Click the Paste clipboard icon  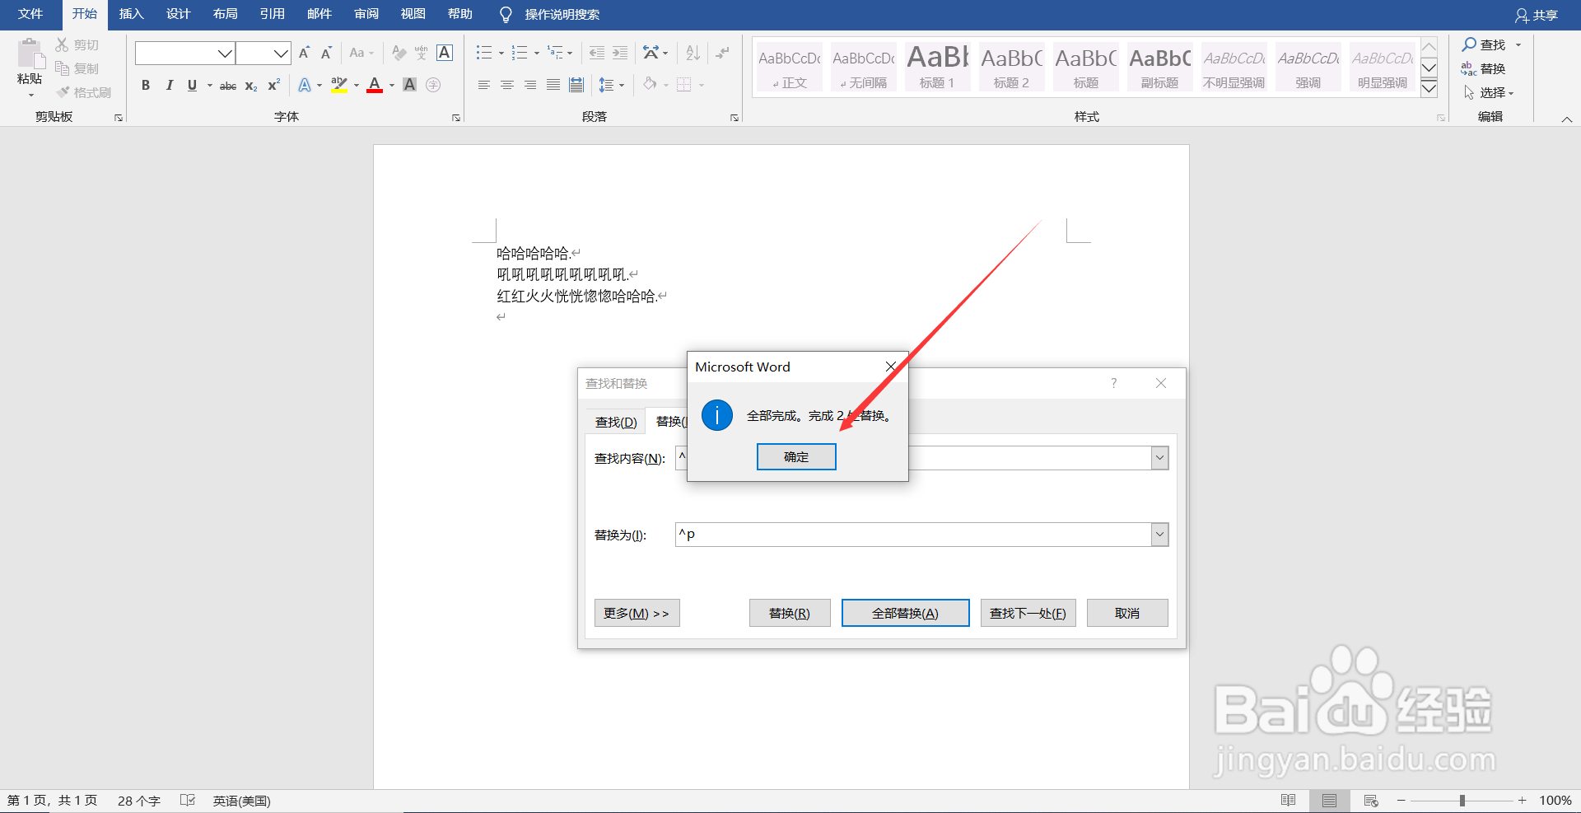click(30, 54)
